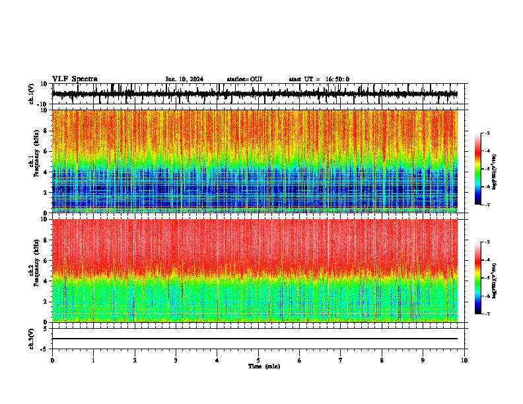Viewport: 523px width, 404px height.
Task: Click the ch.2 spectrogram "10" kHz tick label
Action: 44,219
